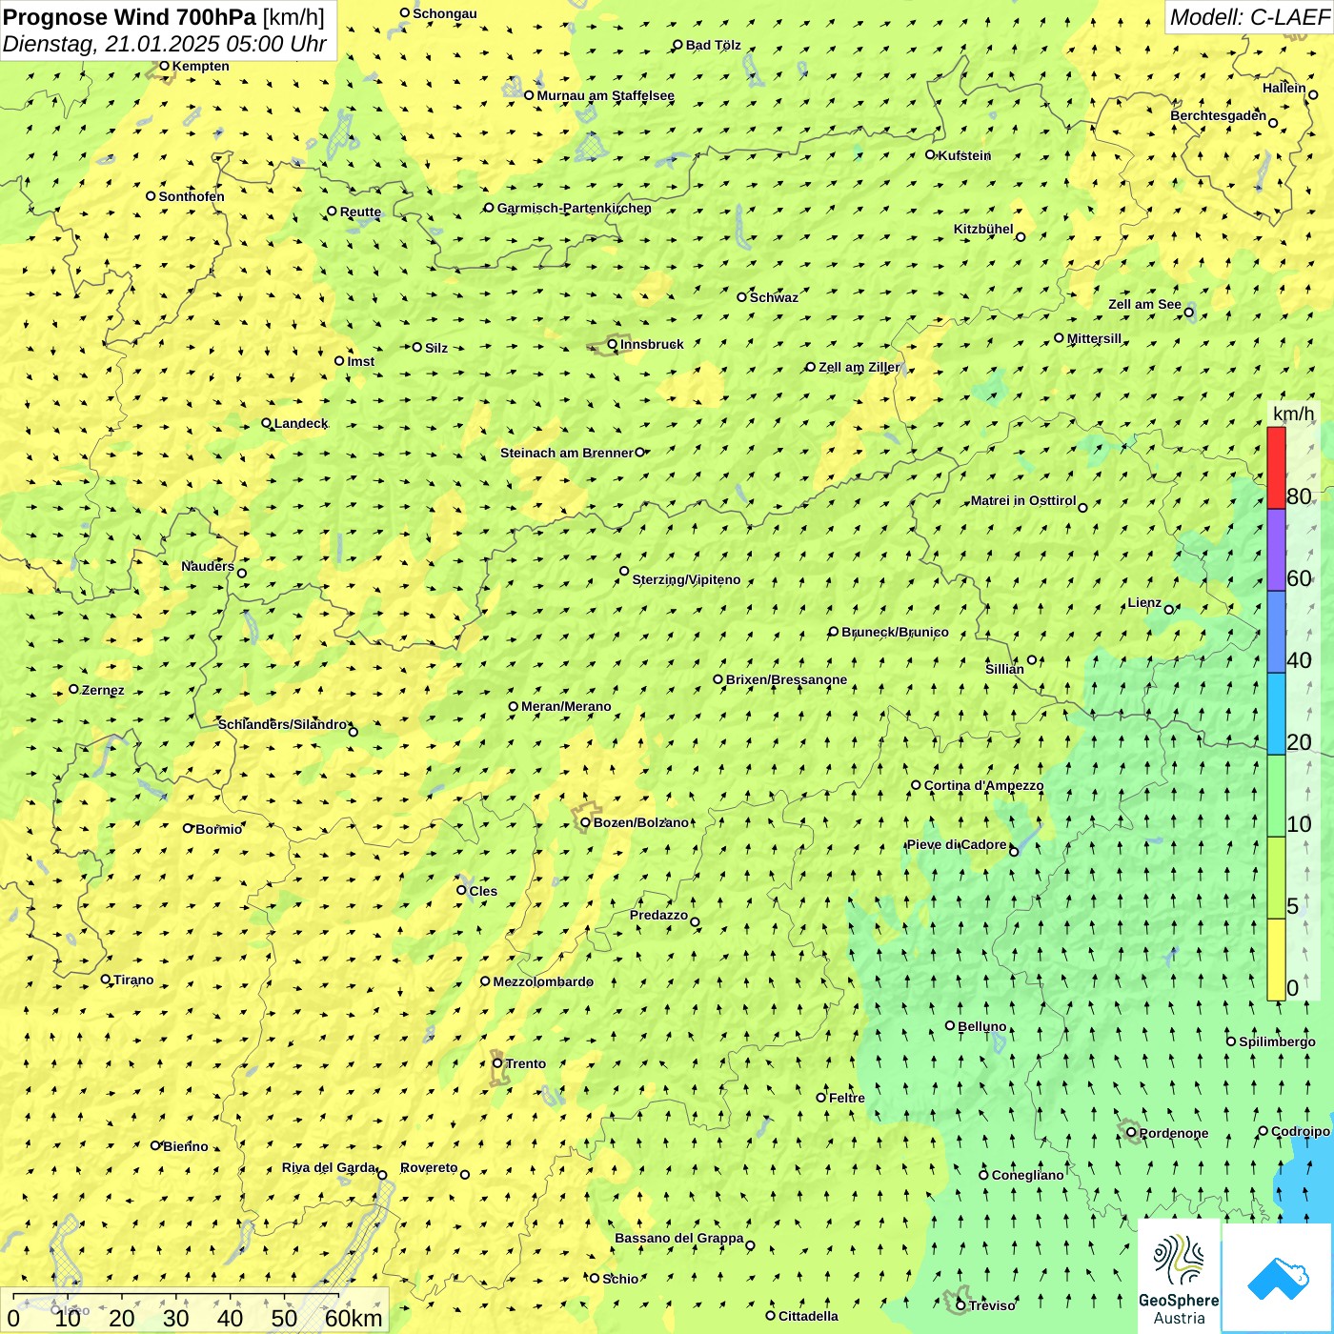Click the Sonthofen label
The width and height of the screenshot is (1334, 1334).
pyautogui.click(x=192, y=196)
